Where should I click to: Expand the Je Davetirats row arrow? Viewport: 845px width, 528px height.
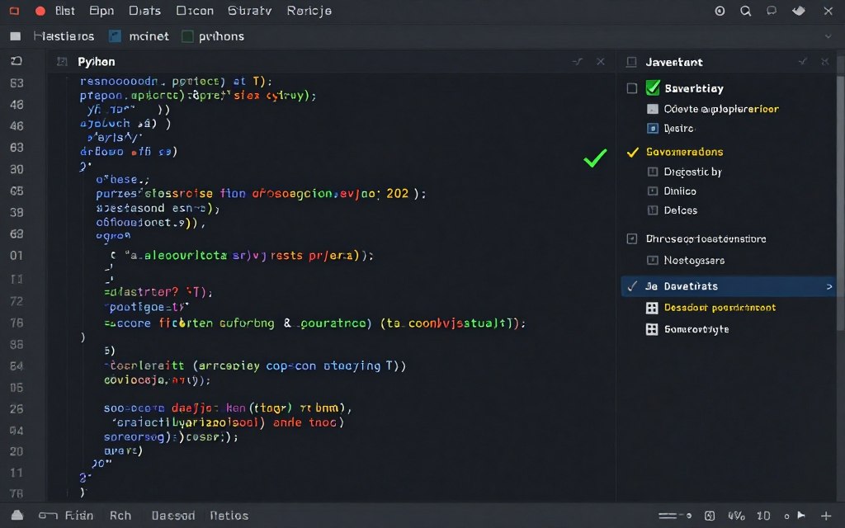[829, 286]
